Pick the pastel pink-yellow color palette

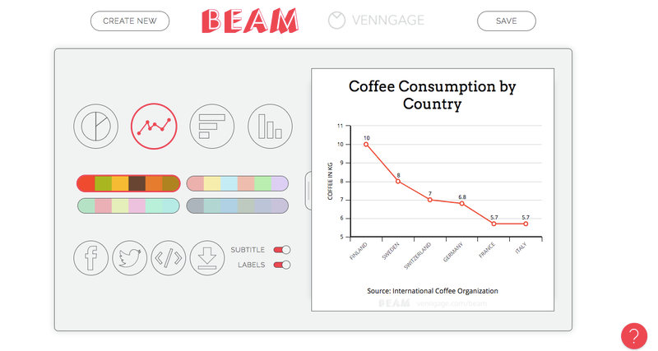tap(238, 183)
